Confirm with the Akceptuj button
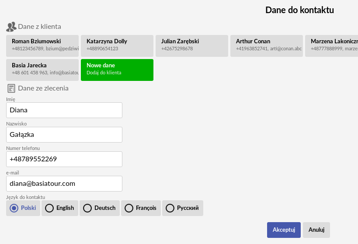 284,230
